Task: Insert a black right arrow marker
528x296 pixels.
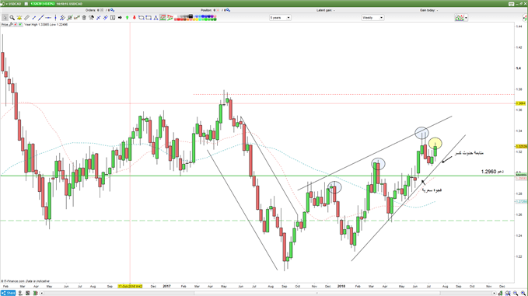Action: click(x=120, y=18)
